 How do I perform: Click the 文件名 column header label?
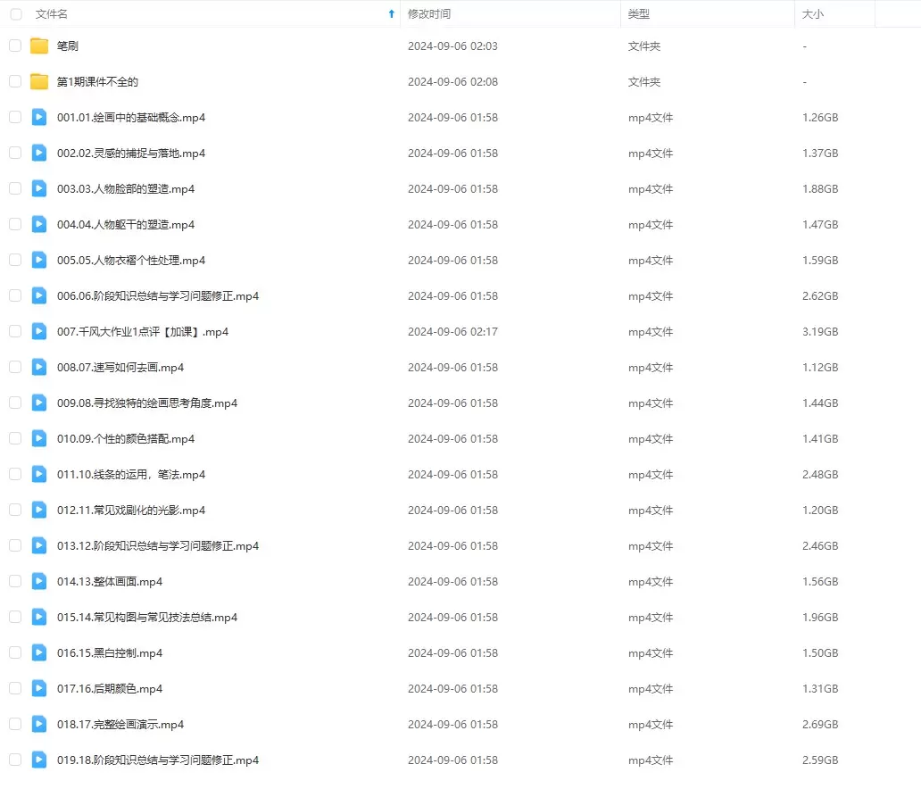point(52,14)
